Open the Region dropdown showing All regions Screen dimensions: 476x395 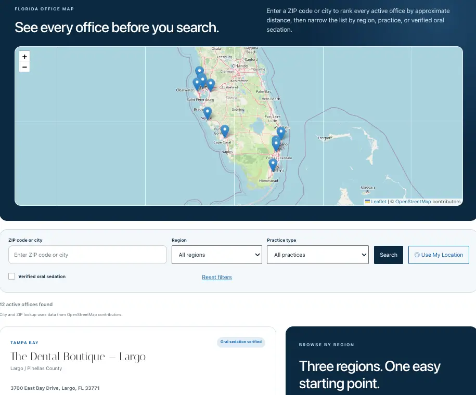(x=217, y=255)
